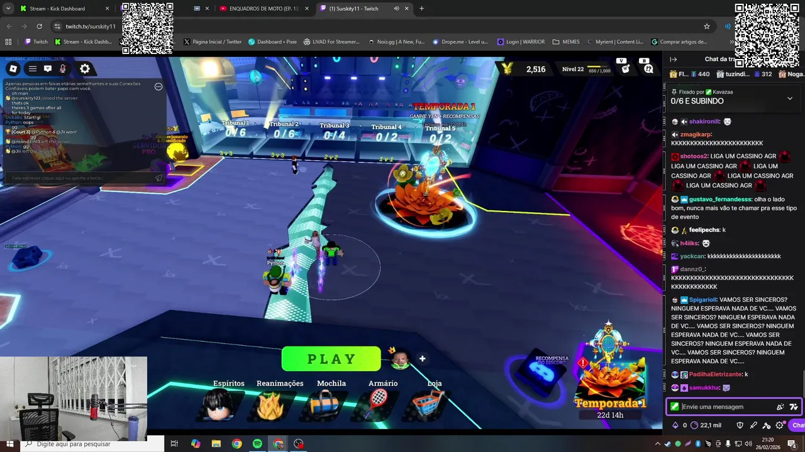Click the green PLAY button
Image resolution: width=805 pixels, height=452 pixels.
pyautogui.click(x=331, y=359)
